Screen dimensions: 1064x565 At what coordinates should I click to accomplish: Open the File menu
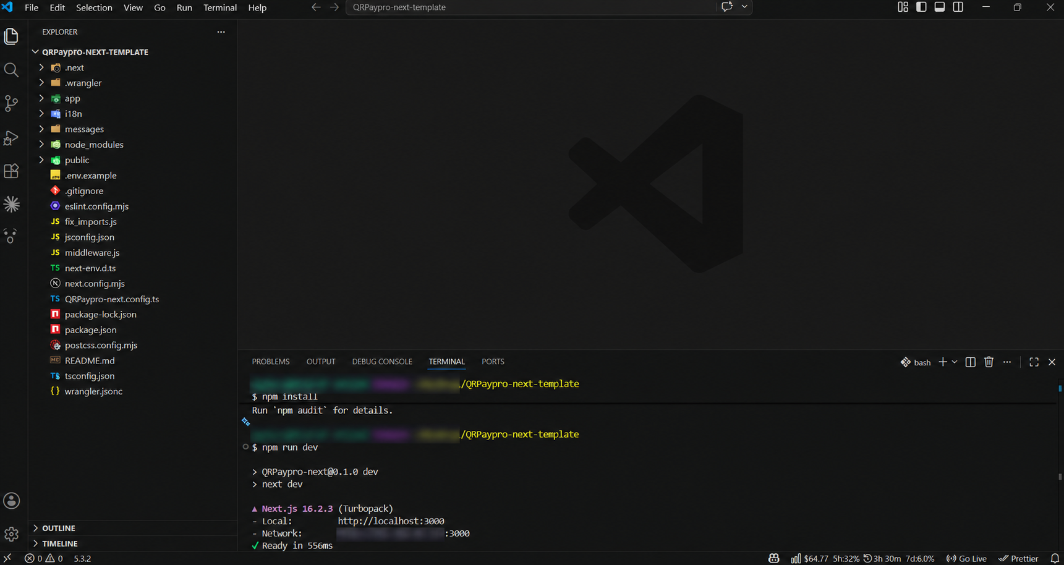(x=32, y=7)
